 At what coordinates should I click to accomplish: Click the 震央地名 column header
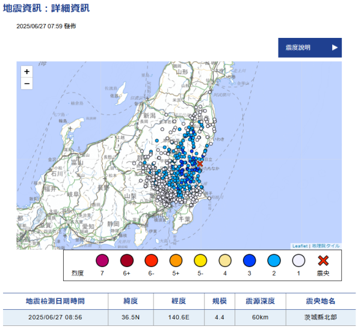tap(321, 301)
